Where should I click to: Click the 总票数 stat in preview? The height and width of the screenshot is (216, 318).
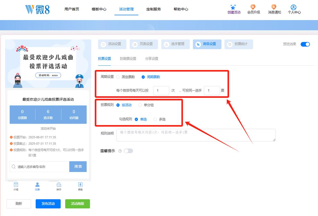(22, 114)
